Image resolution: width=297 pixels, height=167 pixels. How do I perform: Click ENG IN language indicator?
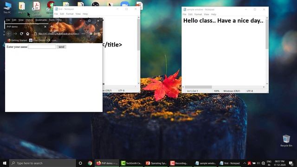[x=269, y=163]
